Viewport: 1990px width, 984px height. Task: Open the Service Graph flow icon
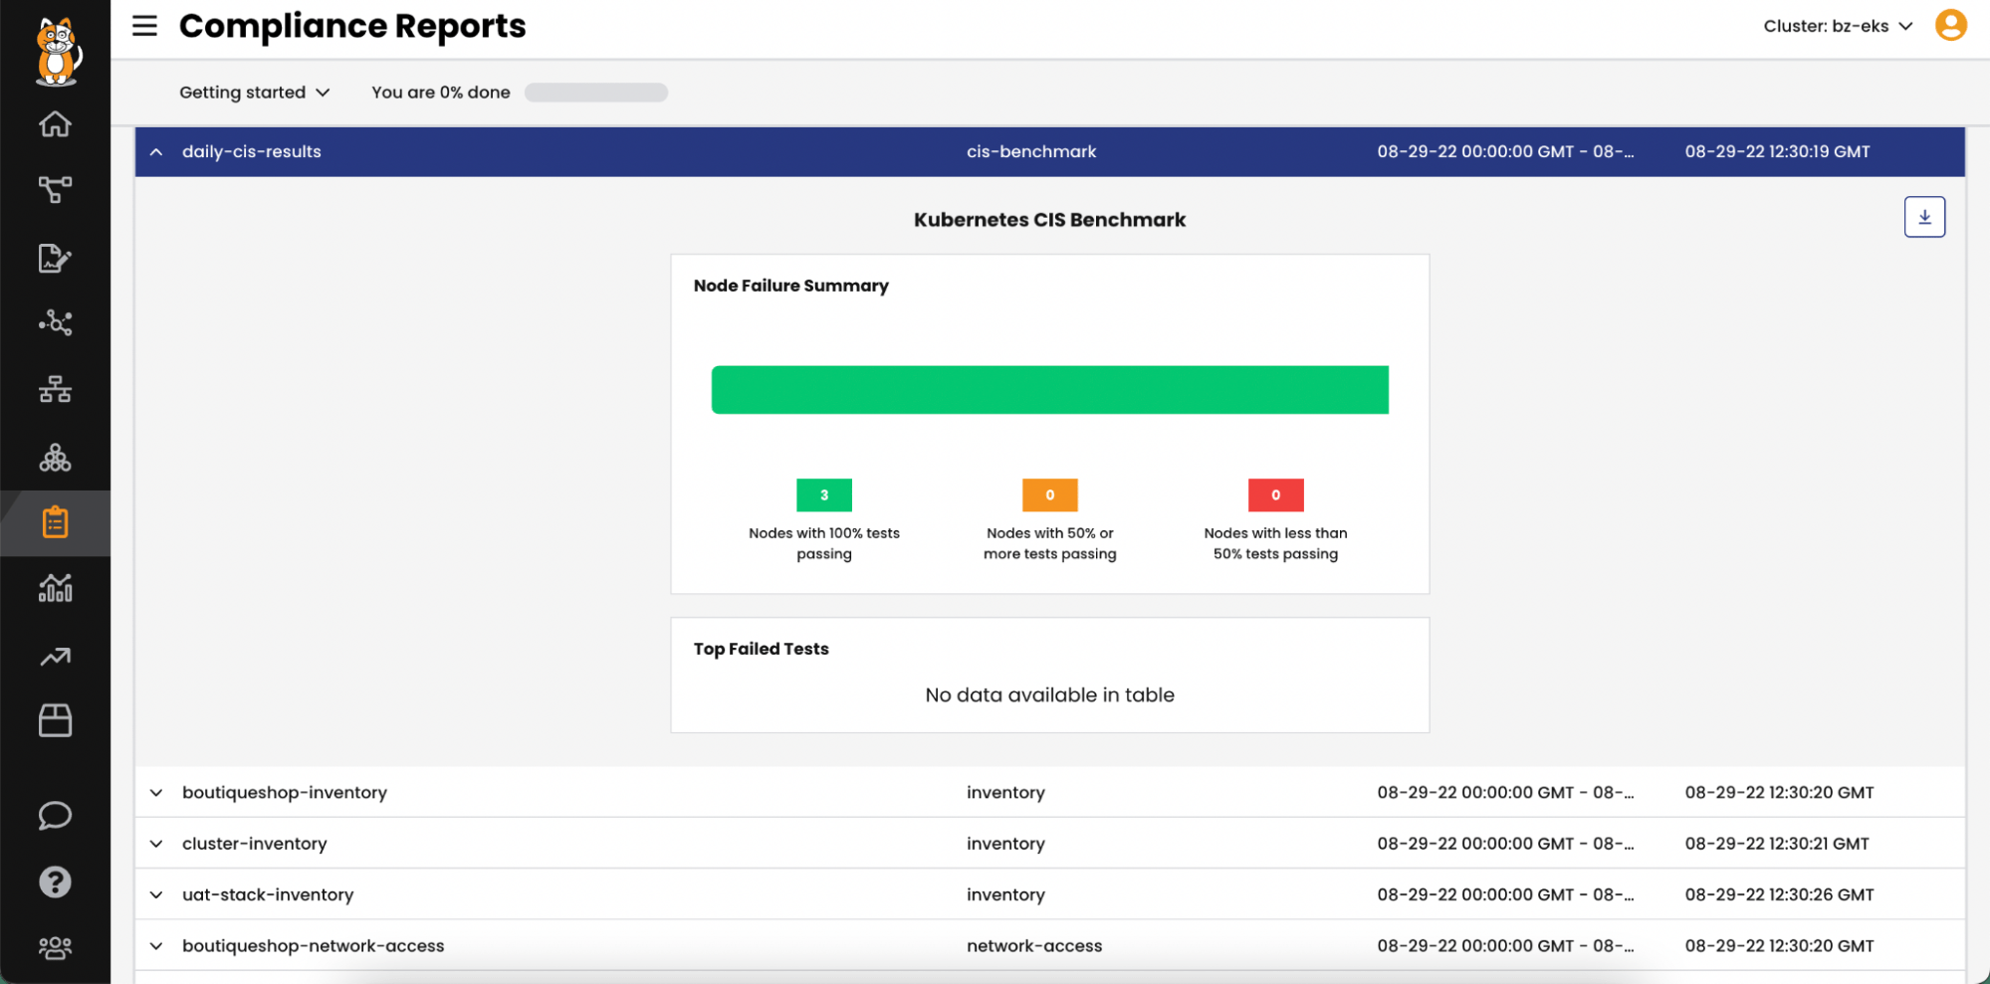coord(55,189)
